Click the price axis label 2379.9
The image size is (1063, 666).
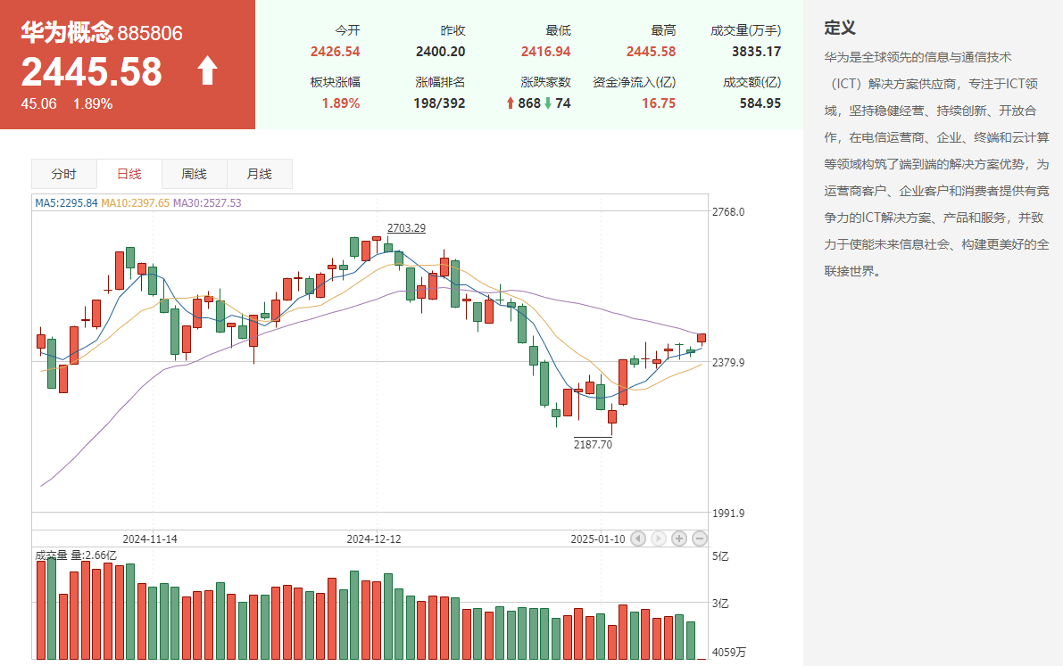tap(728, 363)
